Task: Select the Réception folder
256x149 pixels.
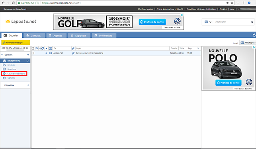Action: click(x=14, y=61)
